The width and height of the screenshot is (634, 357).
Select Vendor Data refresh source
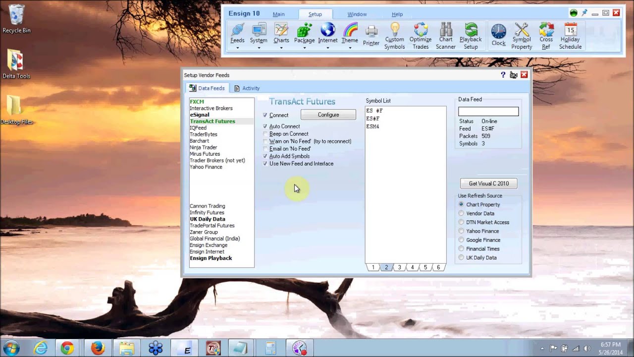tap(461, 213)
